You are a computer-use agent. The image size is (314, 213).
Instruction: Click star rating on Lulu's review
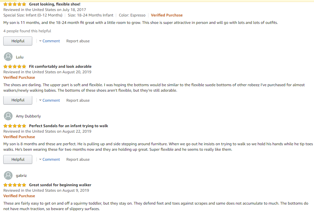(15, 66)
